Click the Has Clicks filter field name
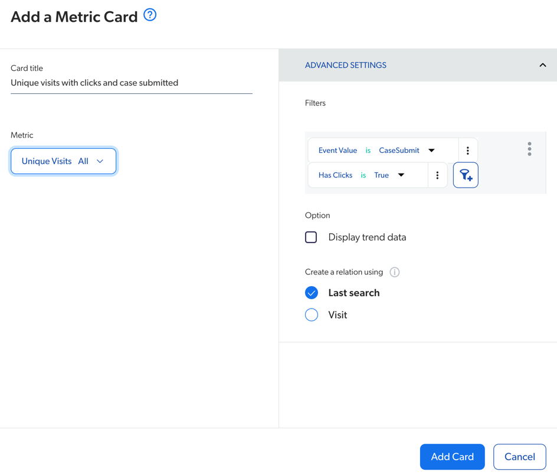This screenshot has height=475, width=557. (335, 175)
